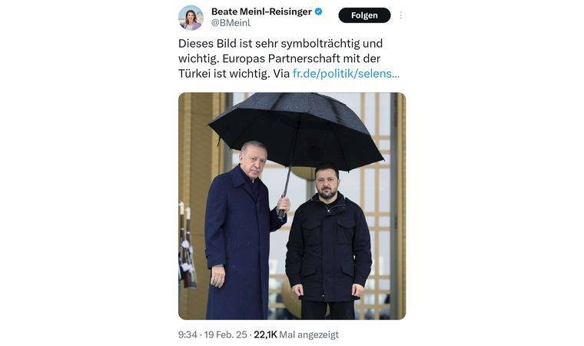The height and width of the screenshot is (346, 584).
Task: Click the word Türkei in the tweet
Action: click(194, 74)
